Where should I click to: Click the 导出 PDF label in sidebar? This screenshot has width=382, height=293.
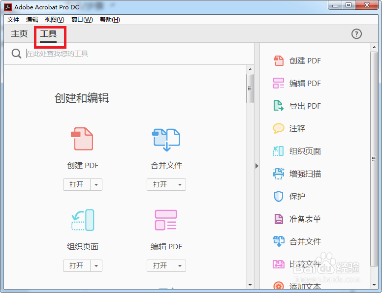pyautogui.click(x=305, y=106)
